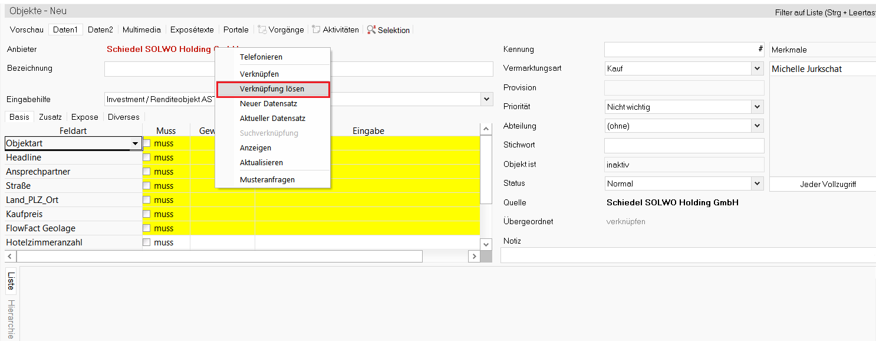The width and height of the screenshot is (876, 341).
Task: Open the Vorgänge icon tab
Action: (281, 29)
